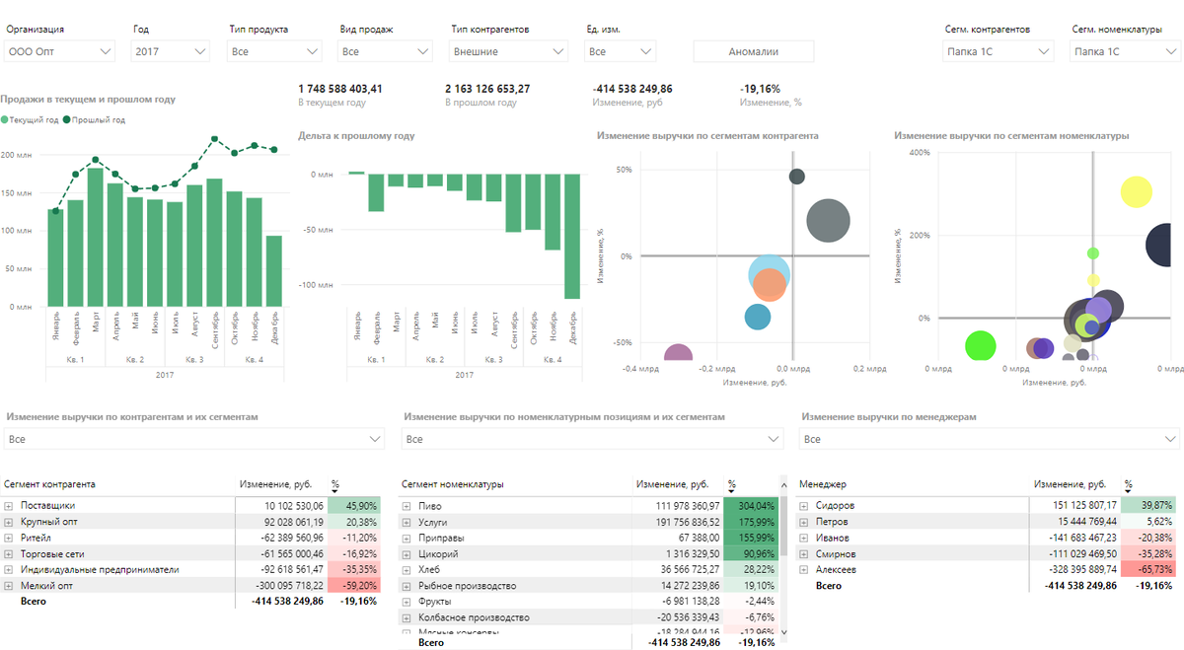The image size is (1184, 650).
Task: Click the large yellow bubble in номенклатуры chart
Action: [x=1137, y=192]
